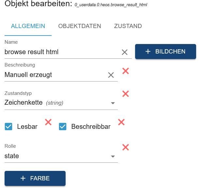Delete the Lesbar property via red X
Viewport: 217px width, 196px height.
(48, 122)
